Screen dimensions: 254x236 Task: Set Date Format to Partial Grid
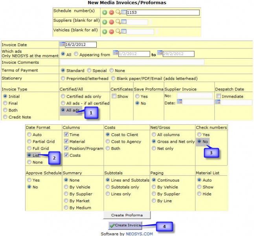pyautogui.click(x=29, y=141)
